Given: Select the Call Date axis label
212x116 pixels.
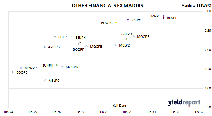Looking at the screenshot, I should [119, 106].
